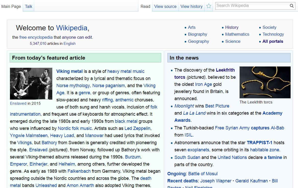298x188 pixels.
Task: Click the Enslaved band performance photo
Action: 31,84
